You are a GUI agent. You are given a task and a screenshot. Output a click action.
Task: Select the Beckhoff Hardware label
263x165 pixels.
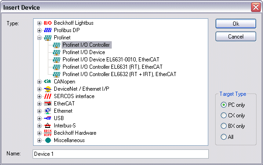pyautogui.click(x=75, y=133)
